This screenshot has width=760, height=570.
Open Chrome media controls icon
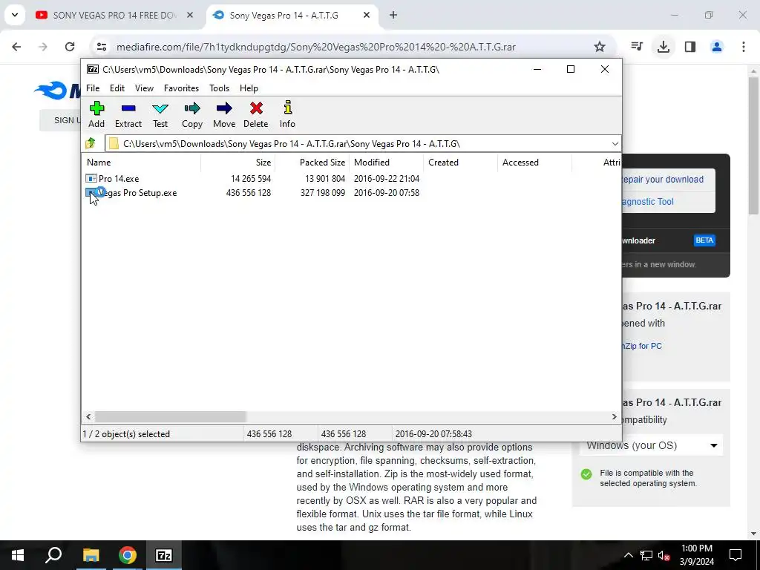[636, 47]
